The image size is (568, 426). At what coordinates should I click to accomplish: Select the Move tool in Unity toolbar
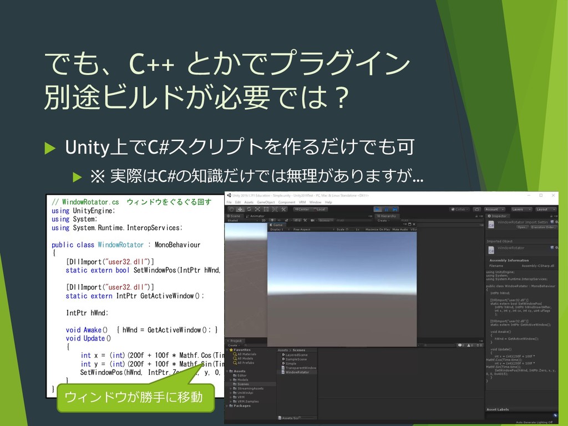(240, 209)
